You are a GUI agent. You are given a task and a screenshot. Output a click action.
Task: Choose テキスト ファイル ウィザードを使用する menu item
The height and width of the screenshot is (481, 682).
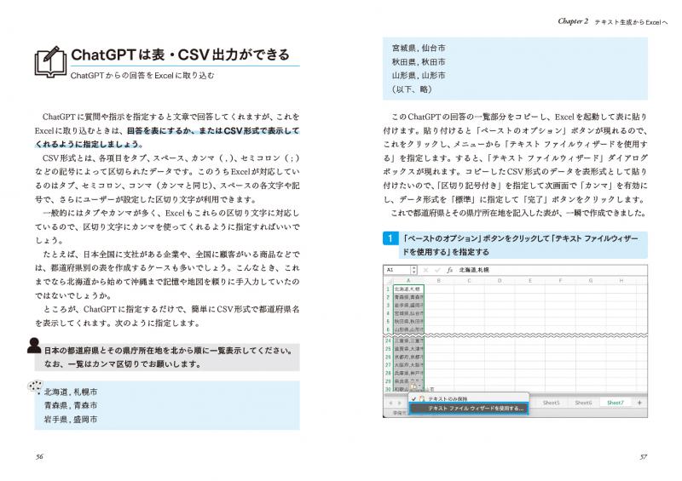468,409
